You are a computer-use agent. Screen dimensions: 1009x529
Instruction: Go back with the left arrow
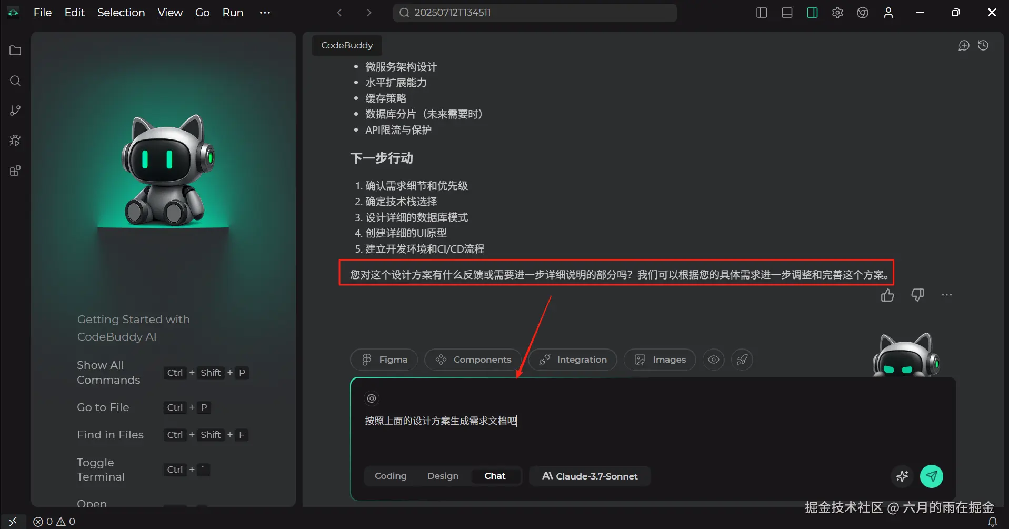[x=339, y=13]
